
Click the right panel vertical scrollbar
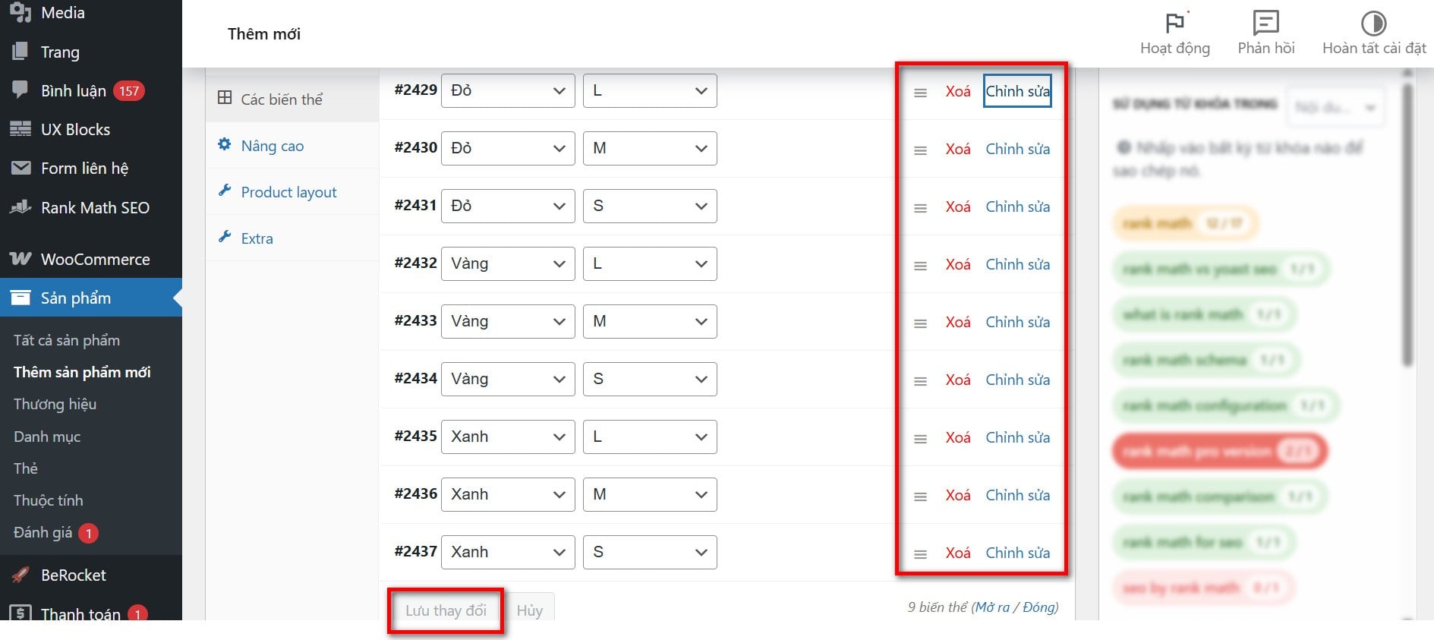pos(1407,228)
